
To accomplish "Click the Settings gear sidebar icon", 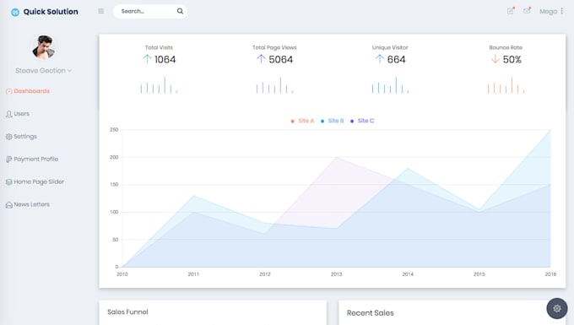I will point(9,137).
